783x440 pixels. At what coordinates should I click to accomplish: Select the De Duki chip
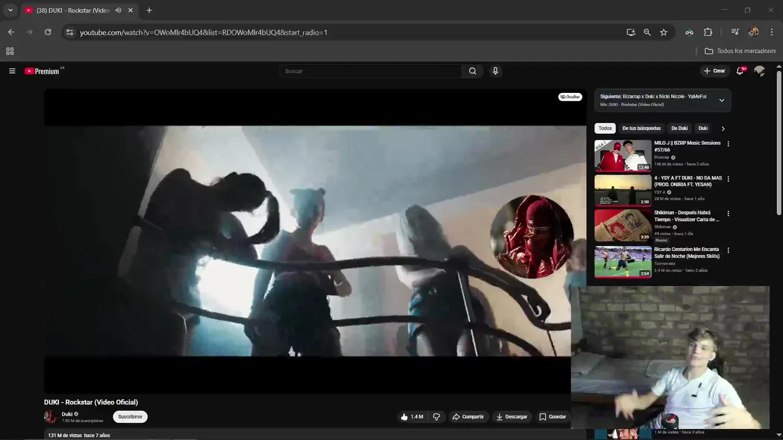tap(679, 128)
